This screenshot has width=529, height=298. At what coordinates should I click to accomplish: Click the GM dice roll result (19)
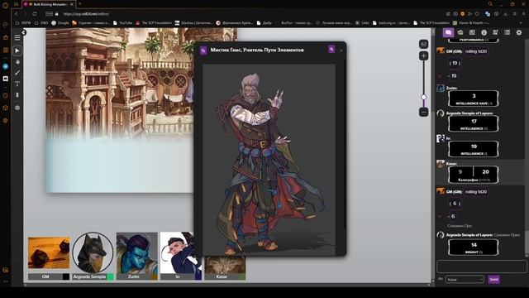(455, 63)
